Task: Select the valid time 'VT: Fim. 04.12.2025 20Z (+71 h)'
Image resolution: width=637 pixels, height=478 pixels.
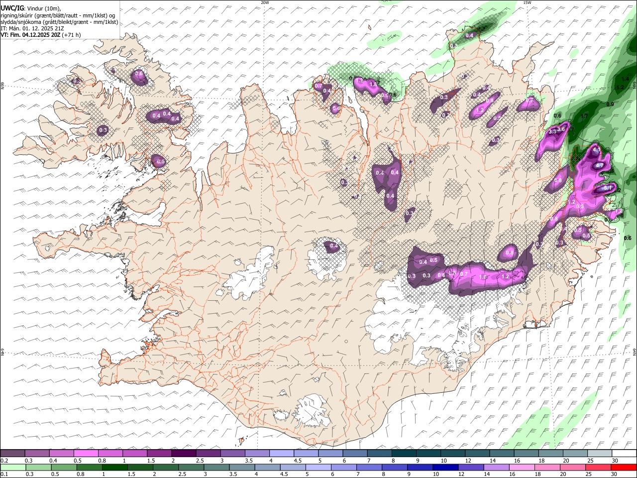Action: click(41, 35)
